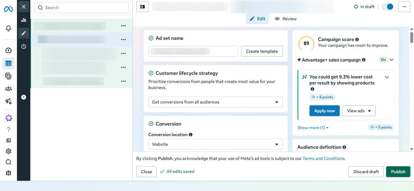Expand the Advantage+ sales campaign On chevron
This screenshot has height=191, width=414.
[x=391, y=60]
